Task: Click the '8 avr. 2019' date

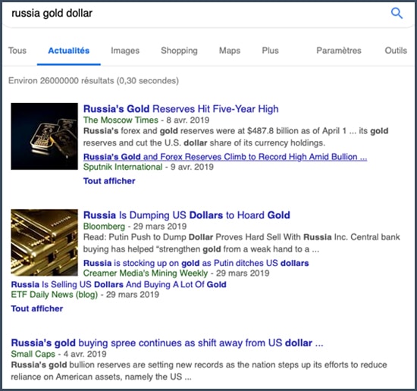Action: point(188,120)
